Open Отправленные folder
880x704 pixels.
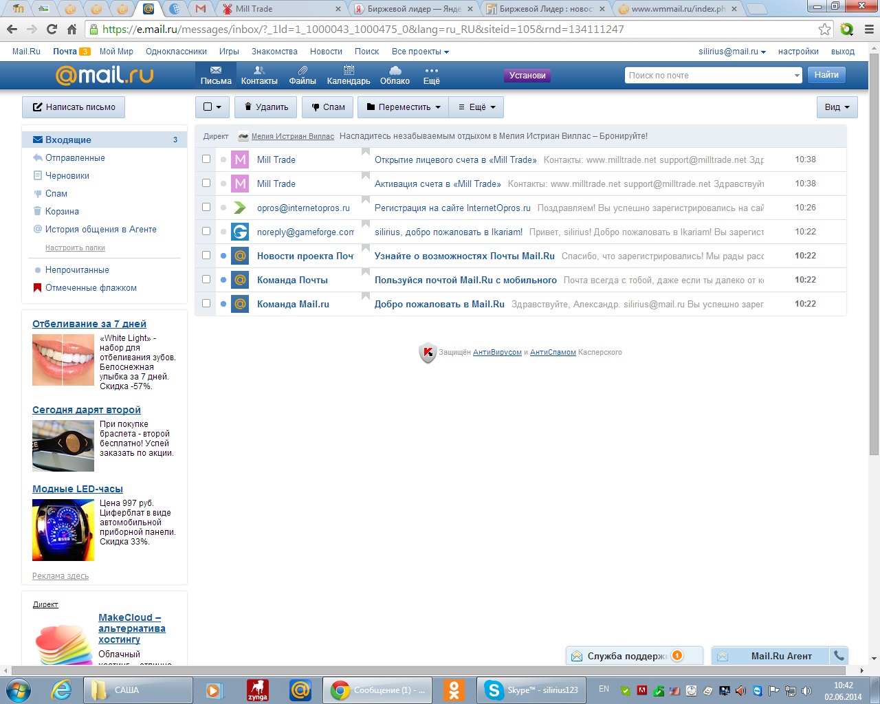(x=75, y=157)
